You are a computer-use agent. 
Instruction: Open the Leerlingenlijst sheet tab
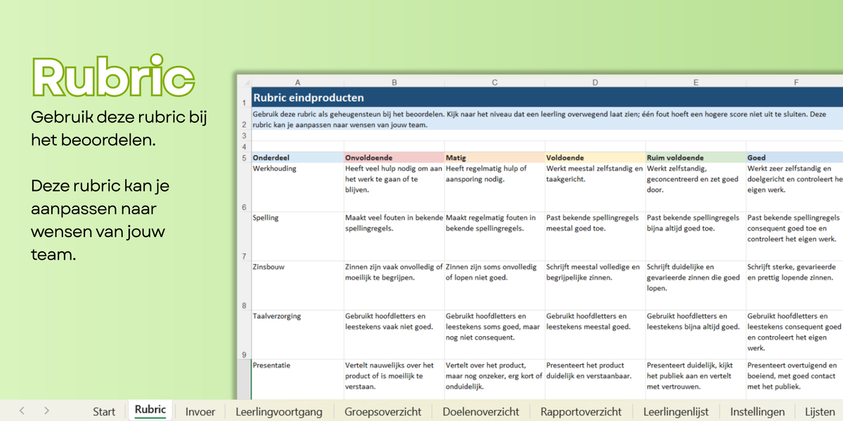pyautogui.click(x=676, y=412)
